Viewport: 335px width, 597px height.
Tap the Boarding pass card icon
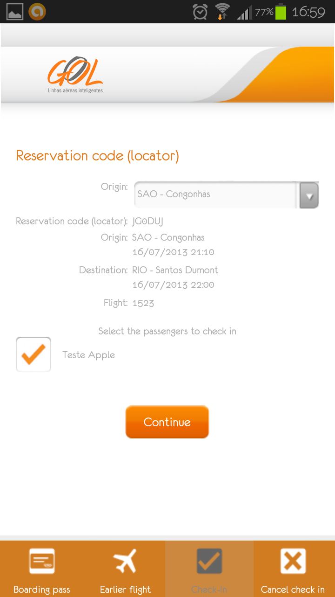coord(42,561)
